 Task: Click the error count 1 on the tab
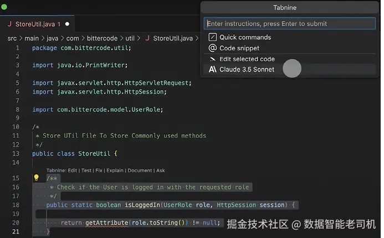[x=59, y=24]
